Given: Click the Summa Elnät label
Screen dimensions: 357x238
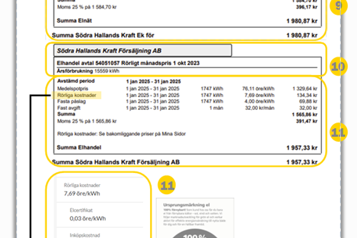Looking at the screenshot, I should (74, 21).
